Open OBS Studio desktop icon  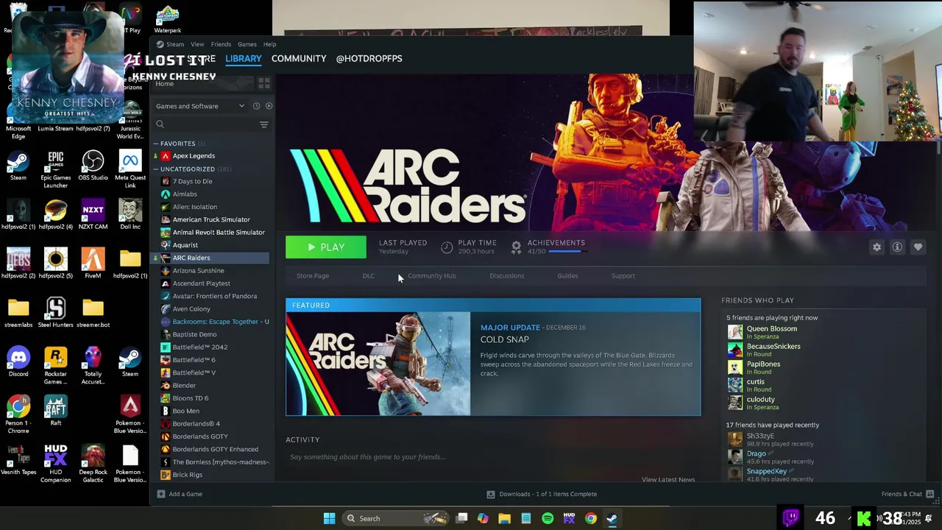(x=93, y=165)
